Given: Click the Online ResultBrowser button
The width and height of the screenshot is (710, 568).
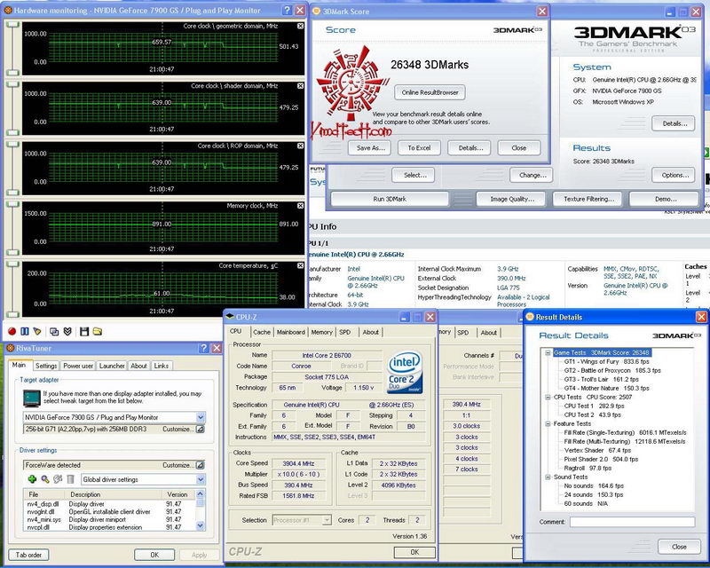Looking at the screenshot, I should [x=430, y=92].
